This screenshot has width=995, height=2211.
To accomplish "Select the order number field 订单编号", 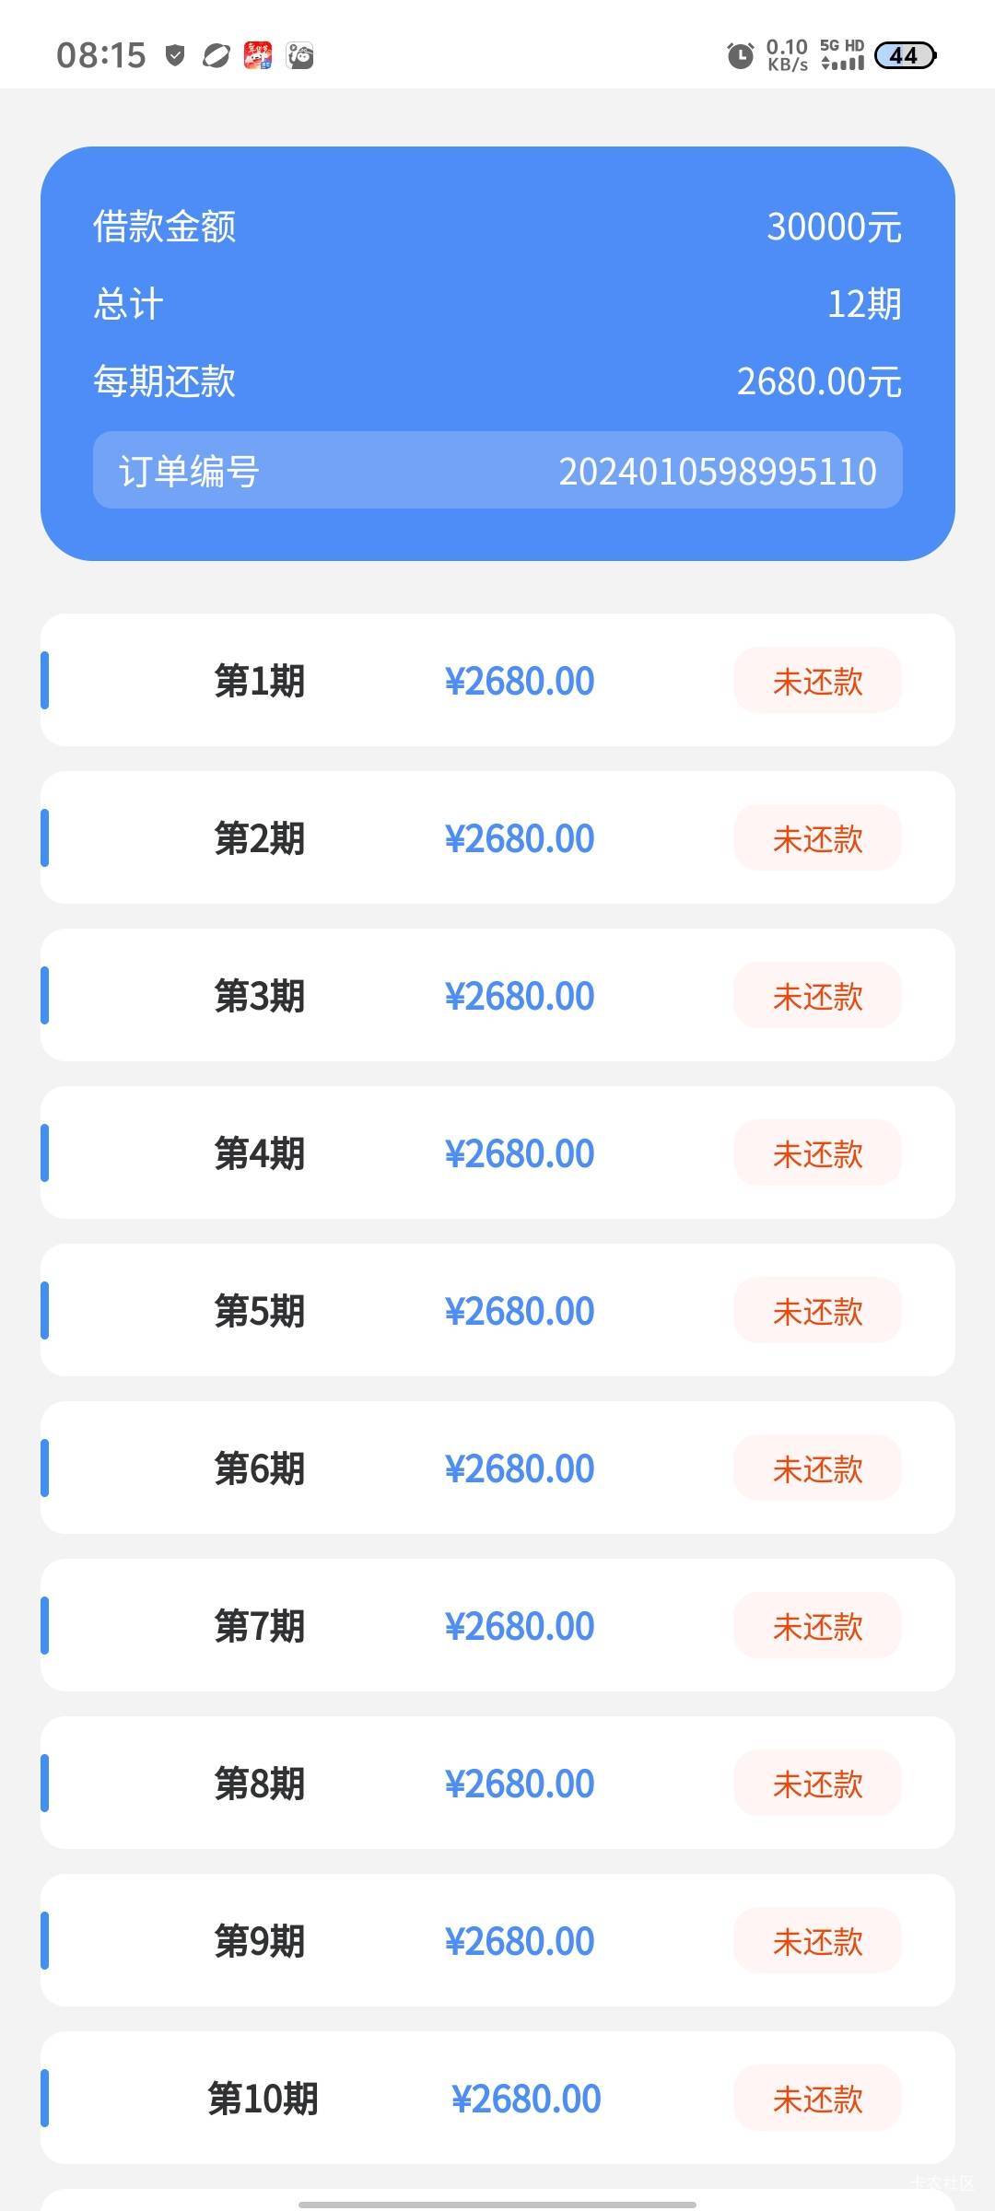I will pyautogui.click(x=497, y=471).
